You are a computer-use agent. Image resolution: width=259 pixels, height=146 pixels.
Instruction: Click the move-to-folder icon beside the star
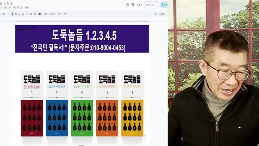[x=8, y=4]
